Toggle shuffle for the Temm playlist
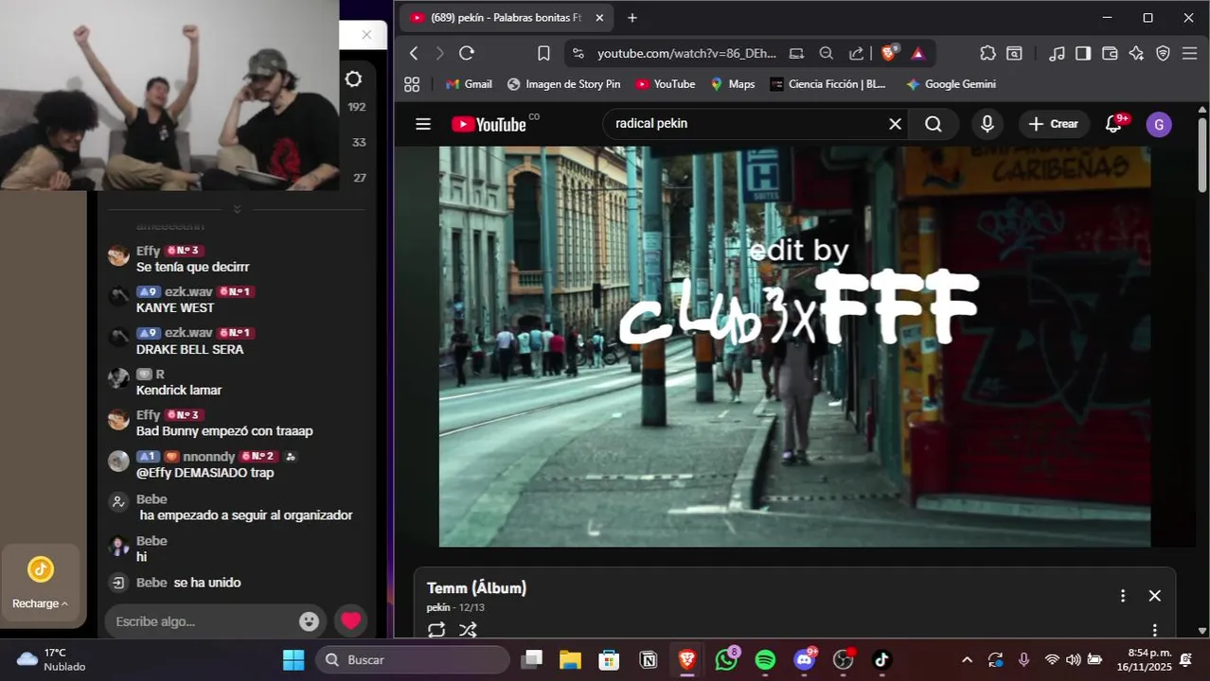The image size is (1210, 681). (468, 630)
